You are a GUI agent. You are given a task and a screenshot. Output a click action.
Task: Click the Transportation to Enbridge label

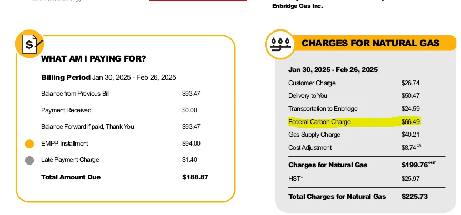[323, 109]
